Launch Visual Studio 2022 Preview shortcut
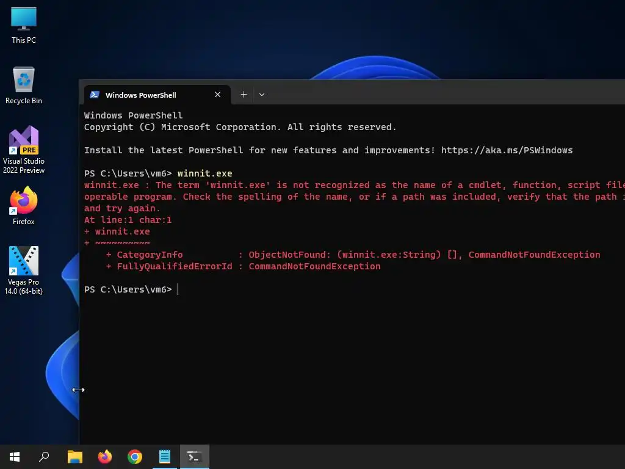The image size is (625, 469). (x=24, y=150)
